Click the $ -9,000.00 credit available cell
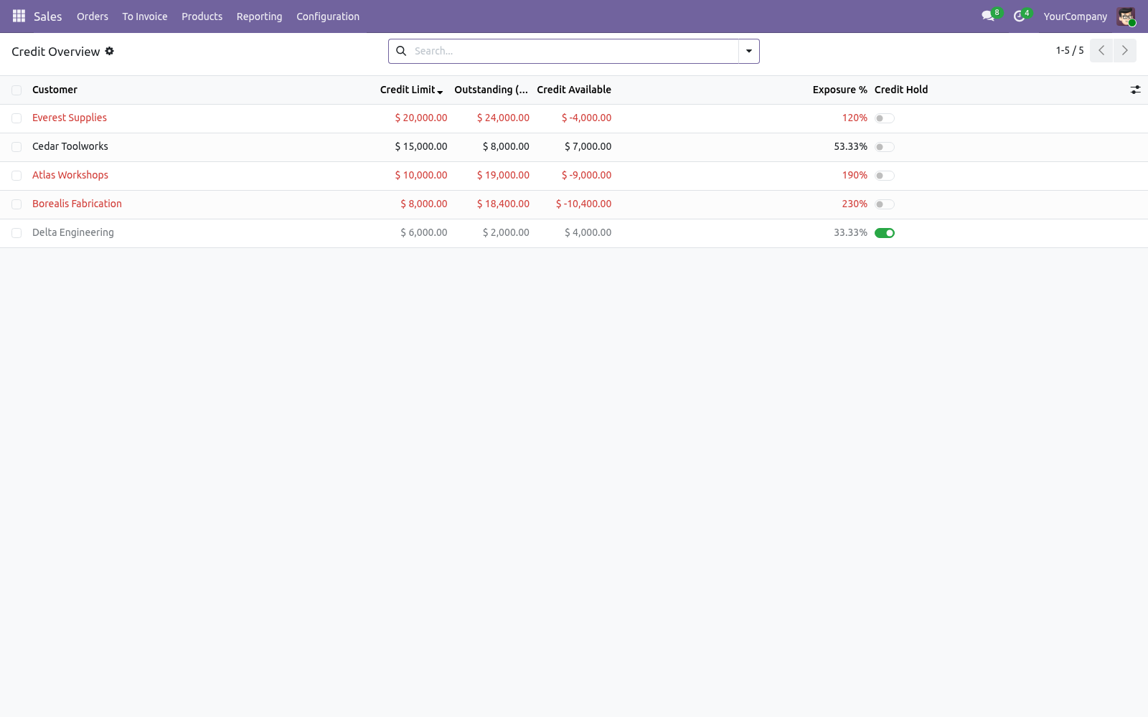This screenshot has height=717, width=1148. [586, 175]
